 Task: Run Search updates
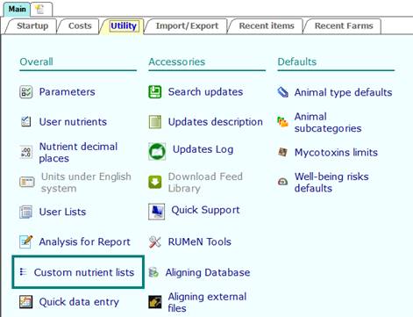click(205, 92)
